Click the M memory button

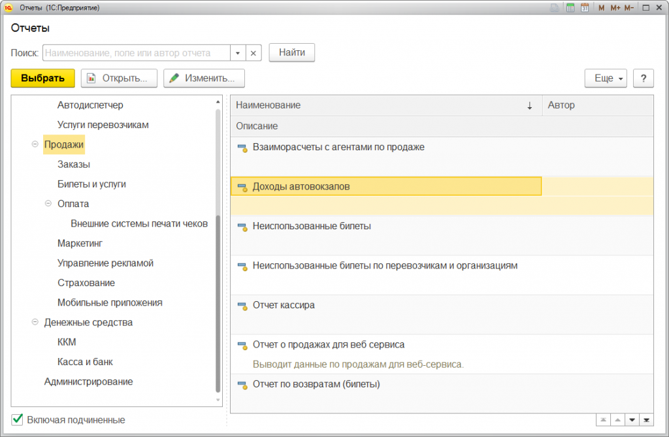[602, 8]
